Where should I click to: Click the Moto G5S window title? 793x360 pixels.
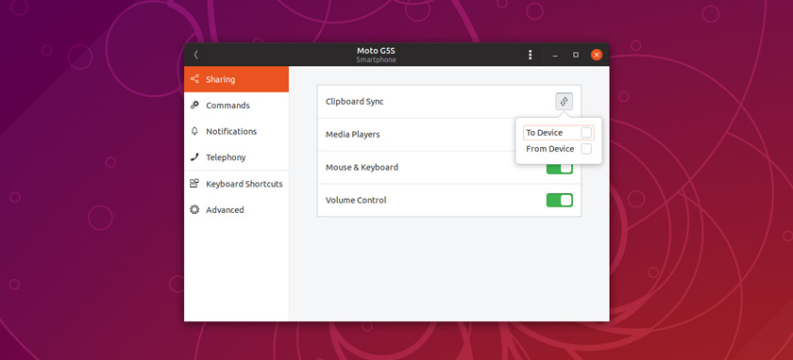[x=376, y=51]
